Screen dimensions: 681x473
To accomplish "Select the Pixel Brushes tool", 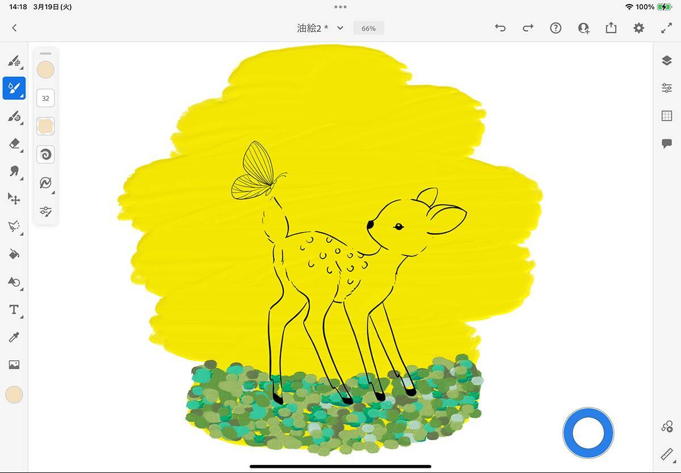I will [14, 61].
